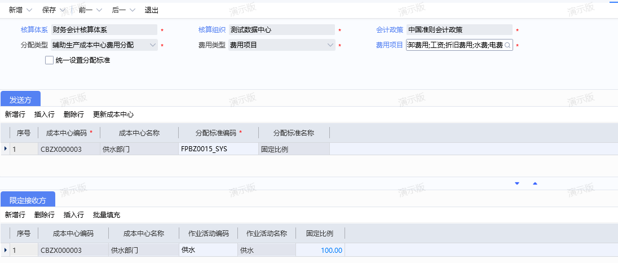Click the 核算体系 label link
This screenshot has width=618, height=263.
(34, 30)
